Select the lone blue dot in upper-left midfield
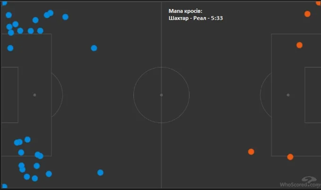Viewport: 321px width, 190px height. click(94, 48)
